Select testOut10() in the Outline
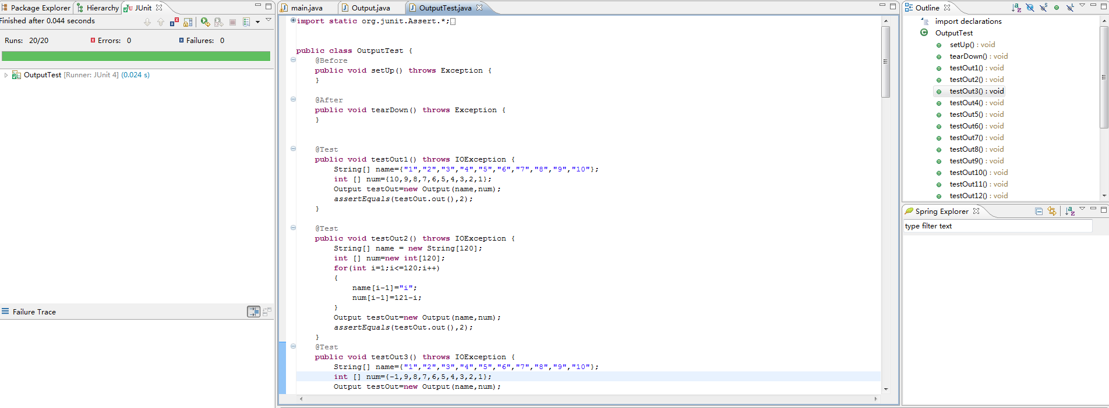This screenshot has height=408, width=1109. [979, 173]
